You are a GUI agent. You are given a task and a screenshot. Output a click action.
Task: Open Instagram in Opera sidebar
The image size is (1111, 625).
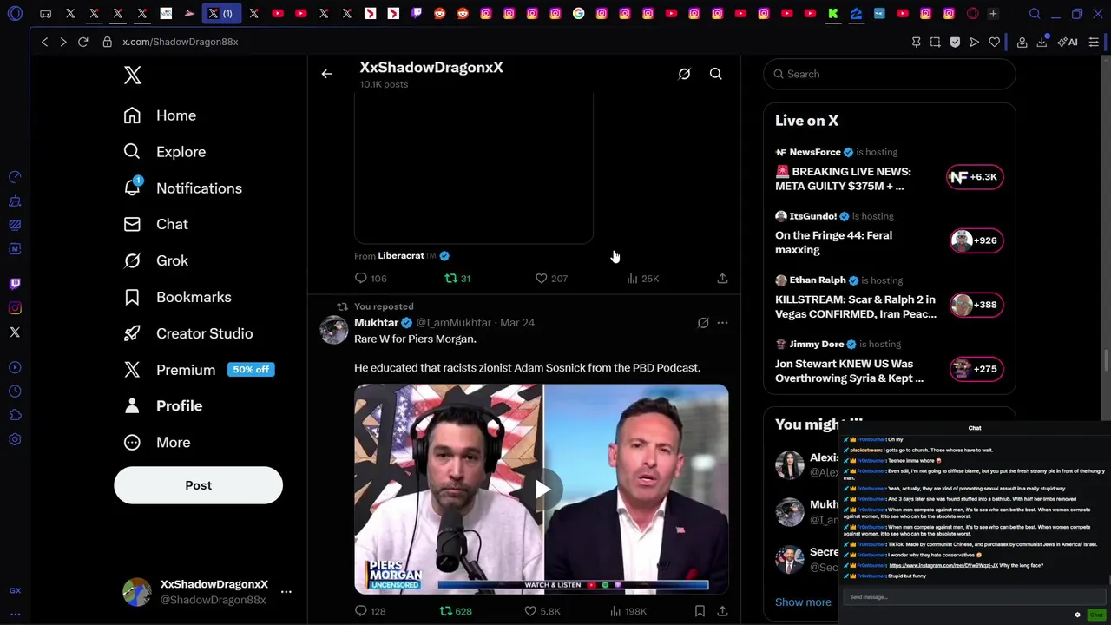point(15,308)
